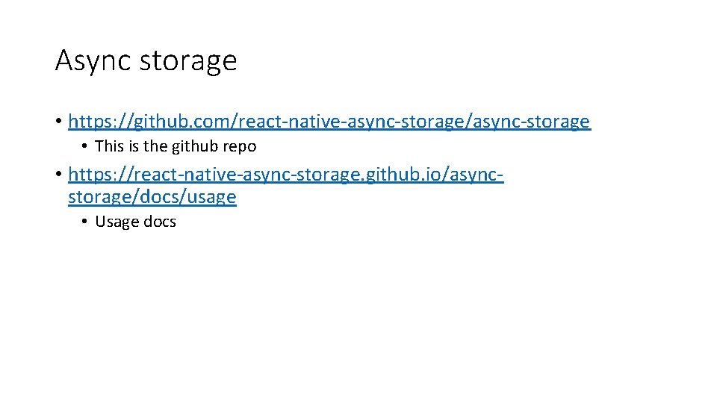Viewport: 717px width, 403px height.
Task: Click the bullet before "This is the github repo"
Action: click(86, 146)
